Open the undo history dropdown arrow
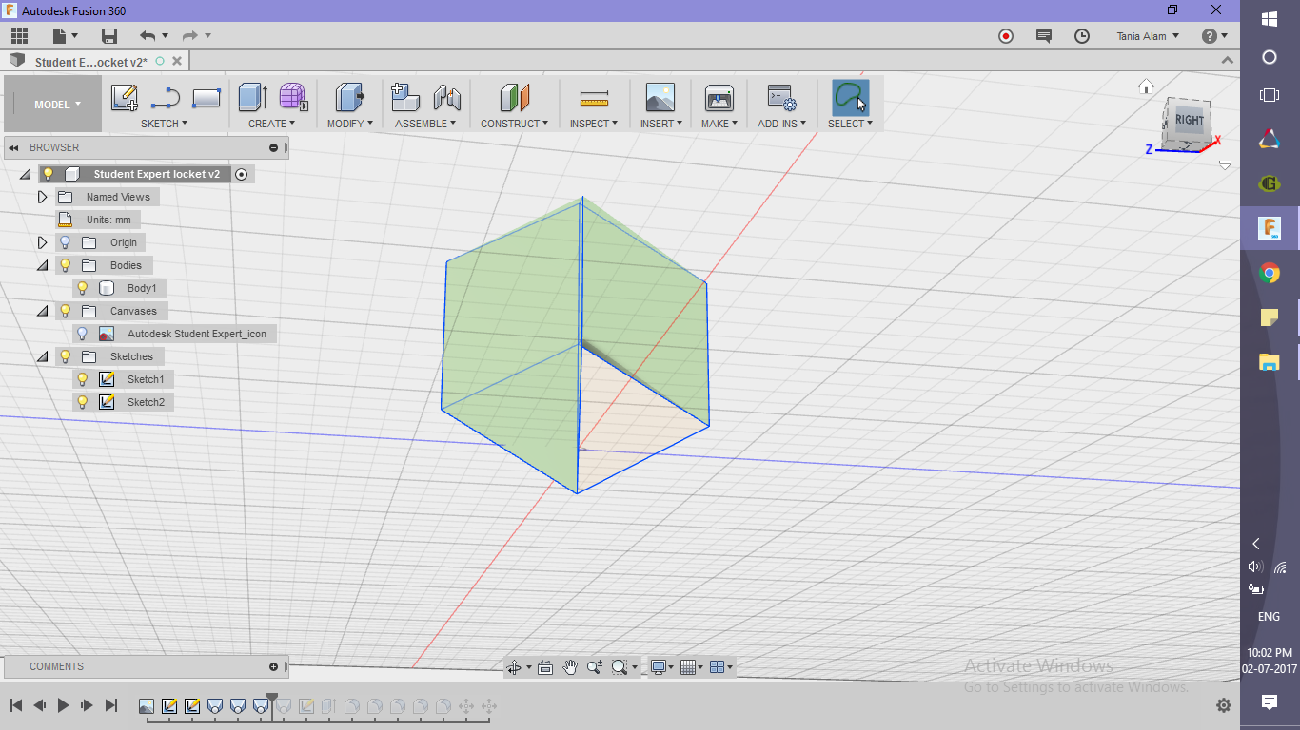Image resolution: width=1300 pixels, height=730 pixels. [x=166, y=36]
